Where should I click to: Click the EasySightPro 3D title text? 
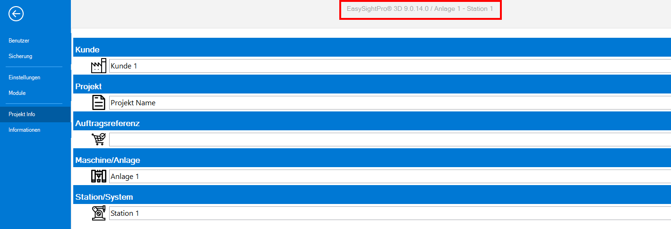(420, 9)
